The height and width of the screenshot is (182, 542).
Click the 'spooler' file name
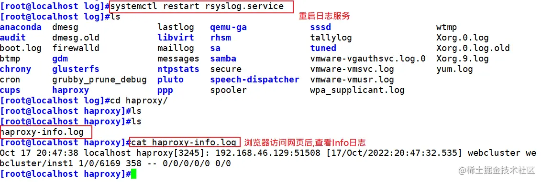(x=229, y=90)
